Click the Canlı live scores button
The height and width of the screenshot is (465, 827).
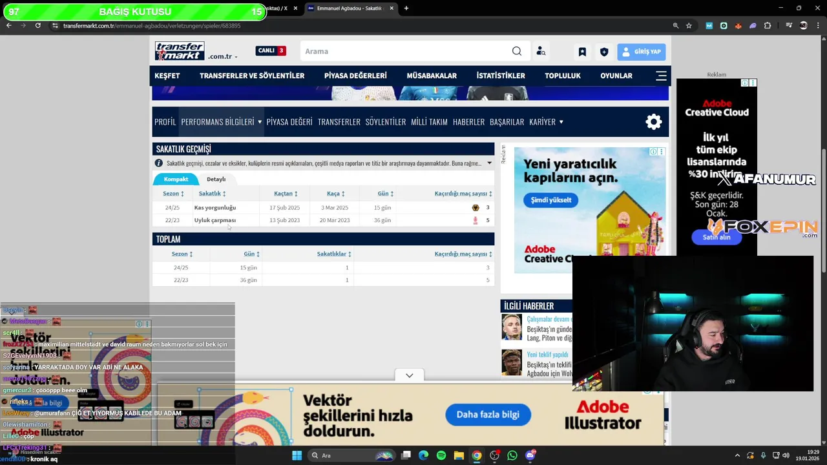271,50
